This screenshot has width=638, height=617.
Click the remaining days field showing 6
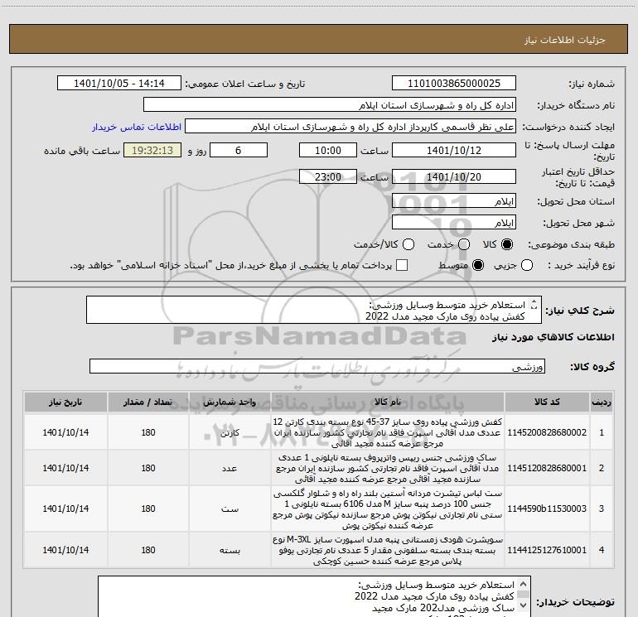(239, 150)
